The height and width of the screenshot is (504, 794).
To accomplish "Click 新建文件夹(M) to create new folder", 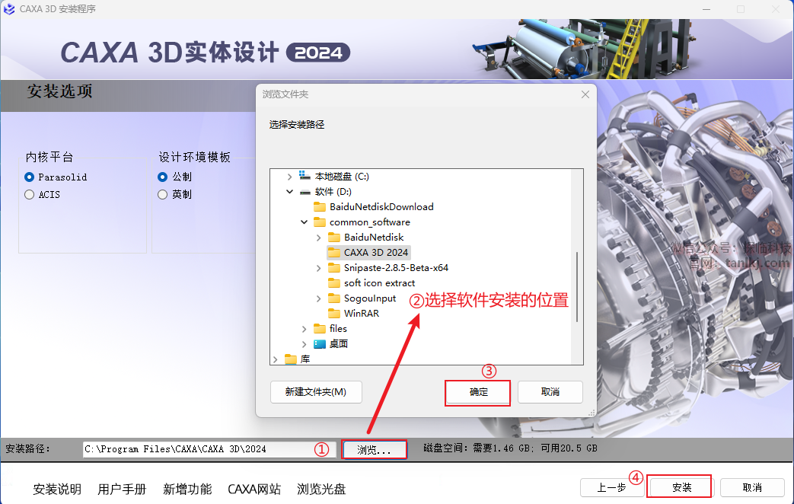I will (316, 392).
